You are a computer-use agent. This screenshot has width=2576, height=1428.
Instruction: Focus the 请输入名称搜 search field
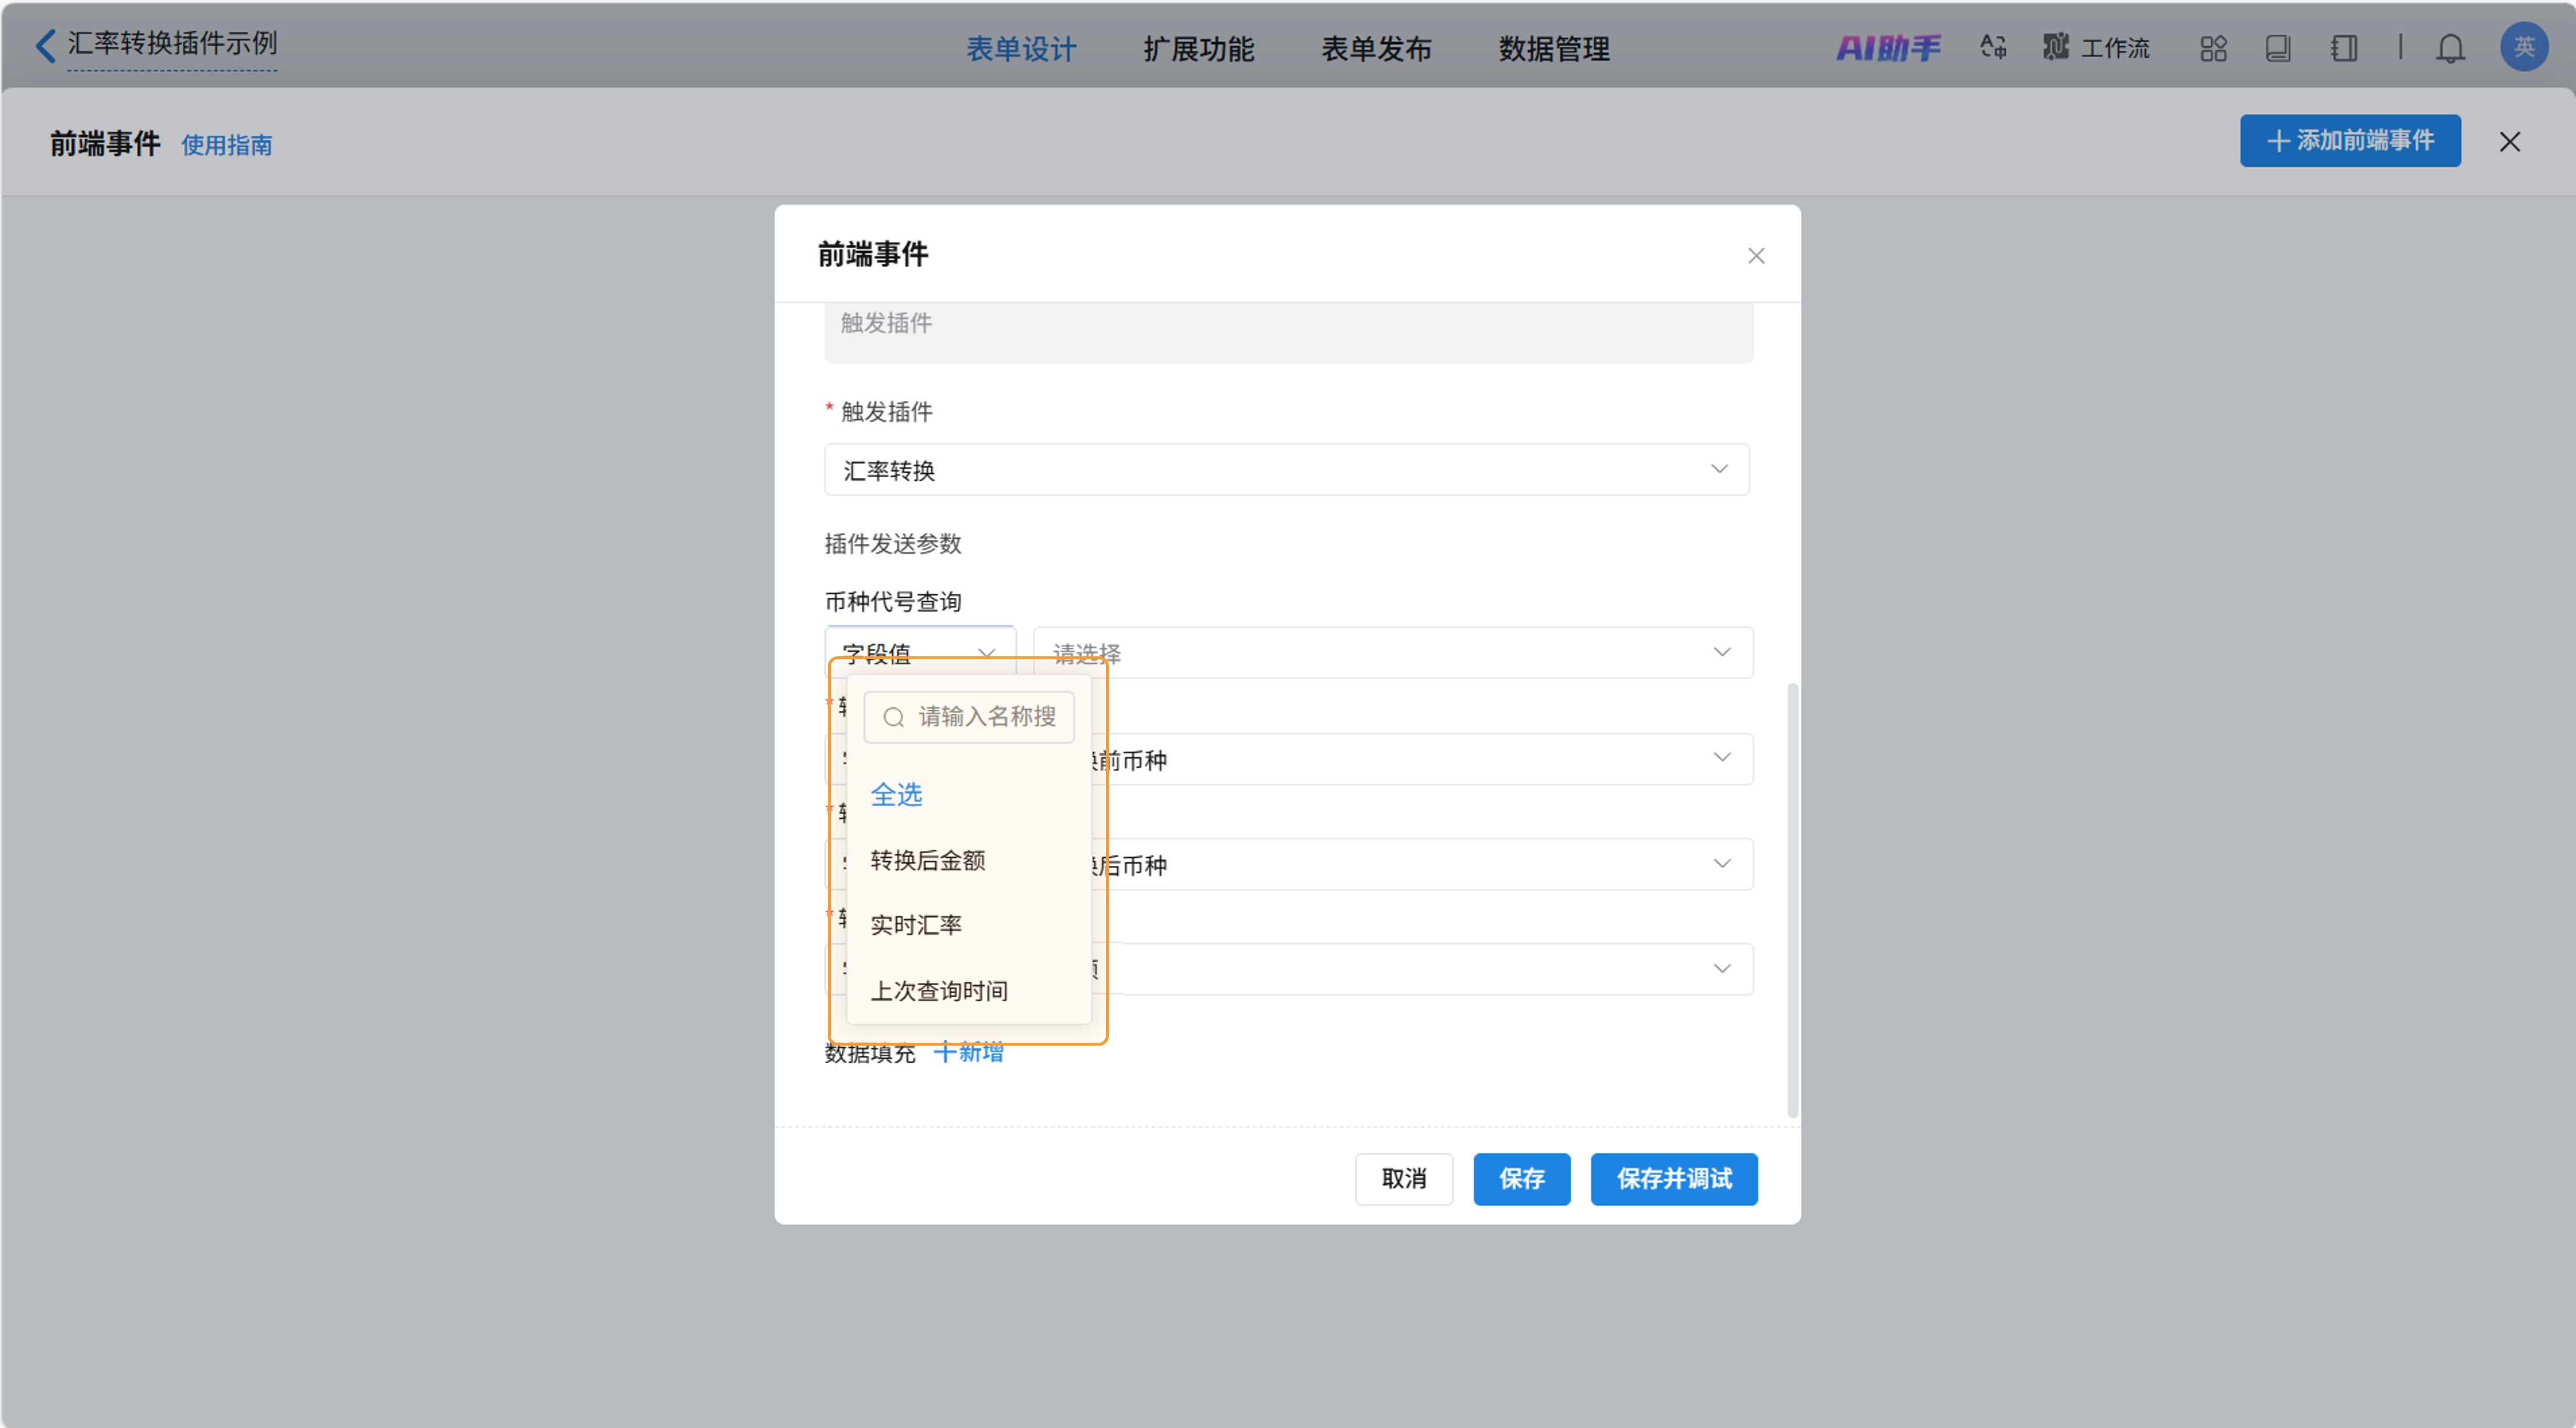tap(985, 717)
